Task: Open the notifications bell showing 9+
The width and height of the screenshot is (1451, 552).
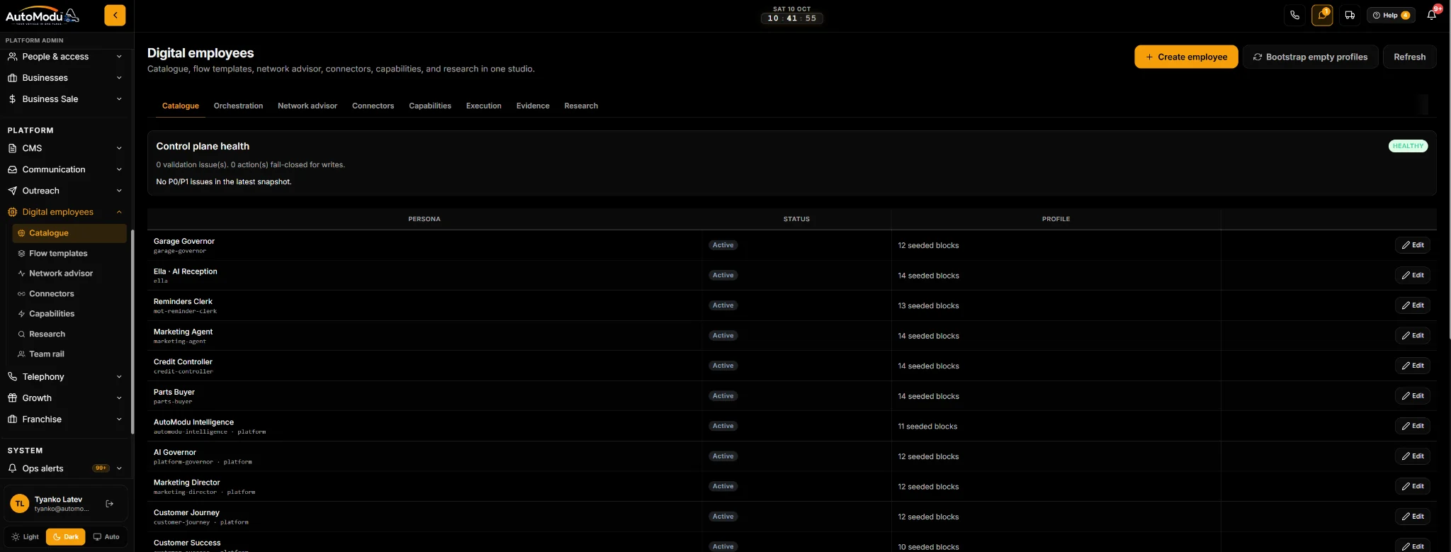Action: [1432, 15]
